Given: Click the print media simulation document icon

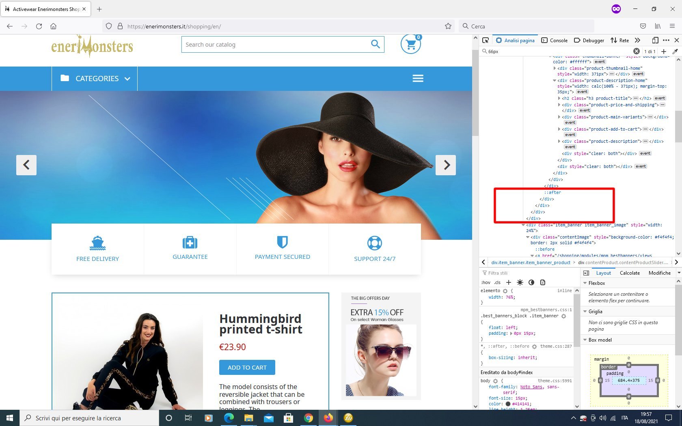Looking at the screenshot, I should [543, 282].
